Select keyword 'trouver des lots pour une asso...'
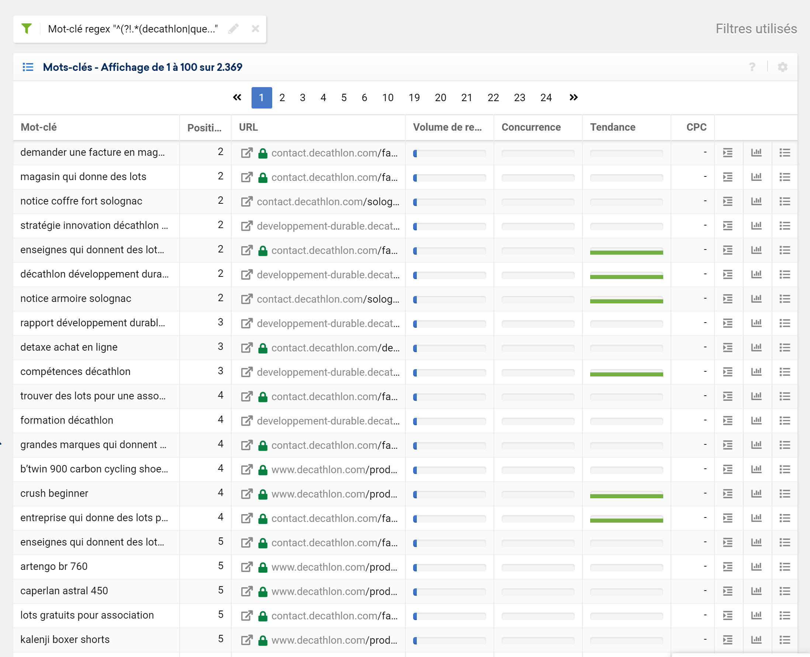This screenshot has height=657, width=810. pyautogui.click(x=93, y=396)
